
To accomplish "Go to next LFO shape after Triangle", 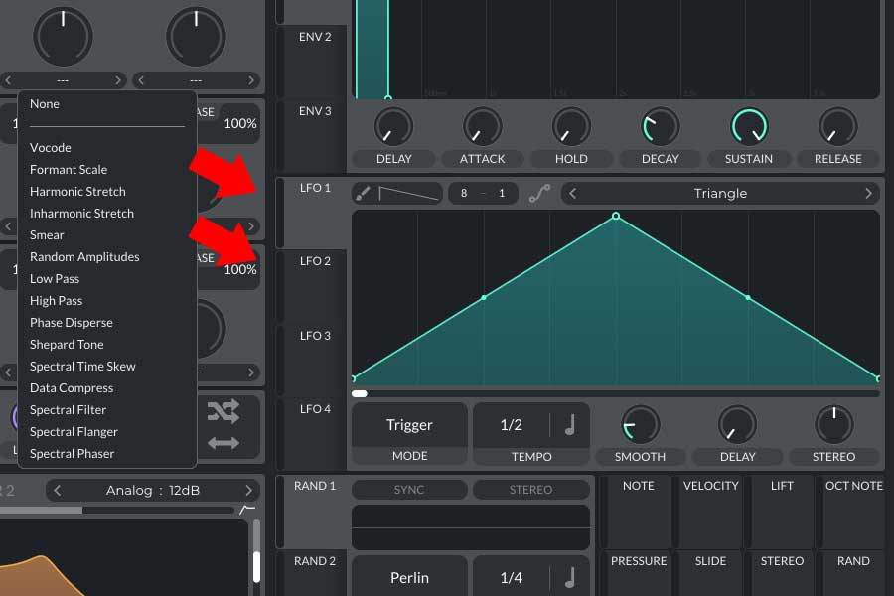I will pyautogui.click(x=868, y=194).
